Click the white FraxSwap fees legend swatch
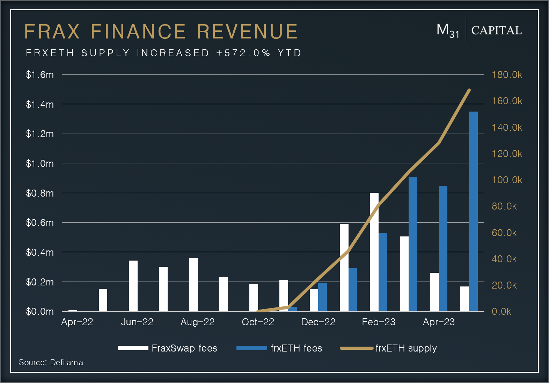The height and width of the screenshot is (383, 549). point(133,348)
